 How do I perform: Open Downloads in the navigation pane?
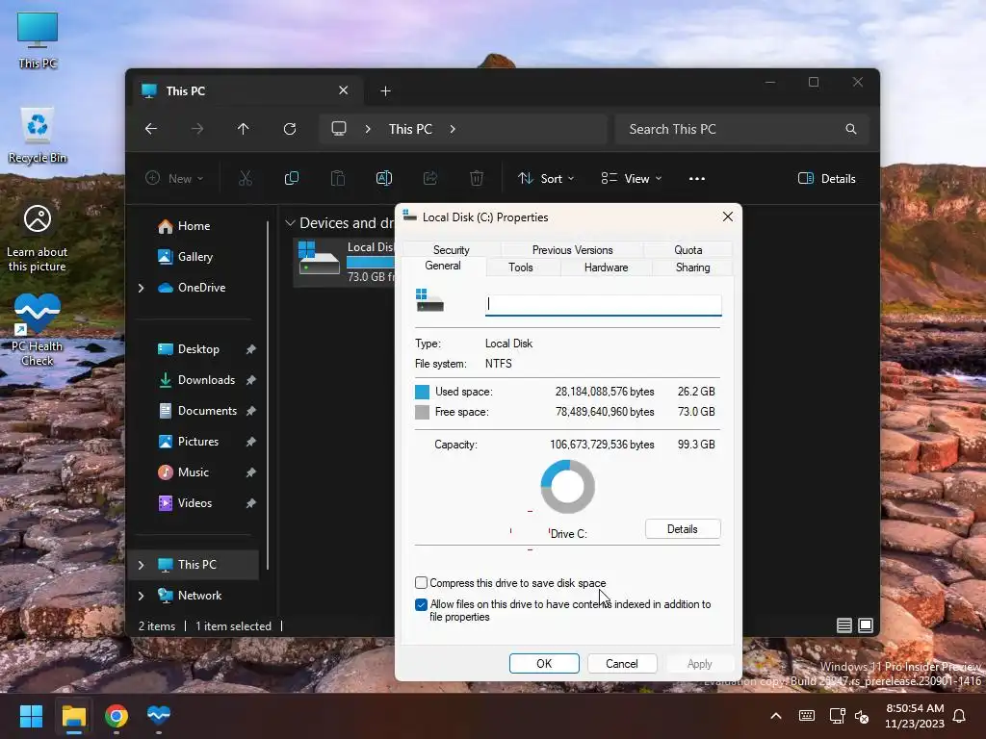[206, 380]
